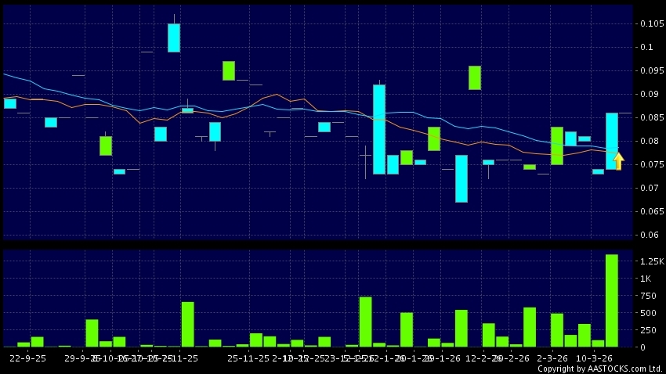Click the cyan candlestick dipping below 0.07
Viewport: 666px width, 374px height.
(461, 178)
